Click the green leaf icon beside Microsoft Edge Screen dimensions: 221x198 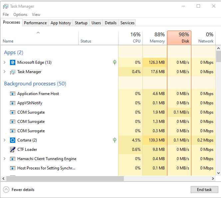coord(114,62)
